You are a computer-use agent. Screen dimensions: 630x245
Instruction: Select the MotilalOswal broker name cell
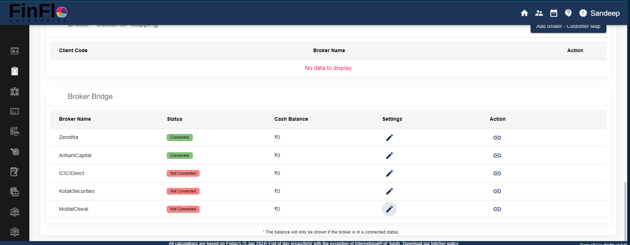73,209
